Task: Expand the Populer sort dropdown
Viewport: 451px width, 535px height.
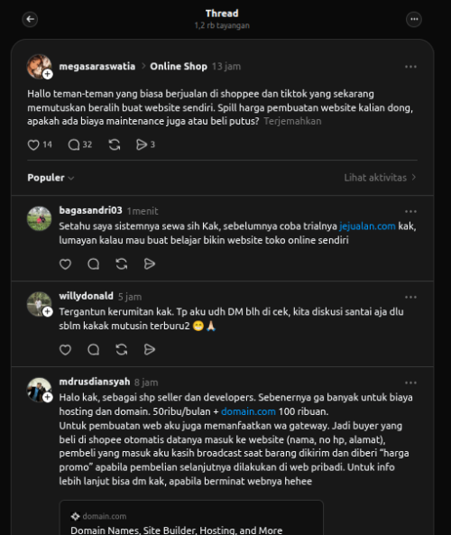Action: [x=51, y=178]
